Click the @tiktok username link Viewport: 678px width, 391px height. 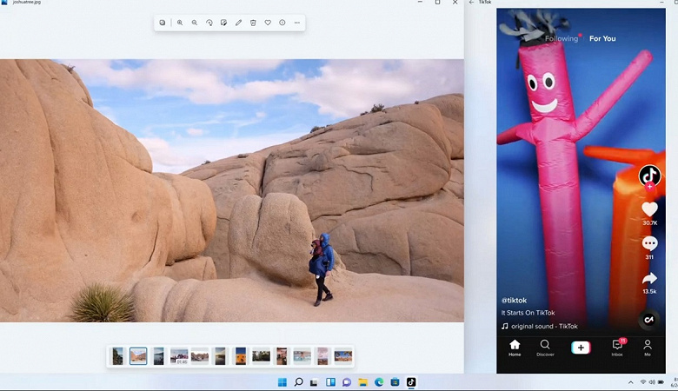click(x=515, y=300)
